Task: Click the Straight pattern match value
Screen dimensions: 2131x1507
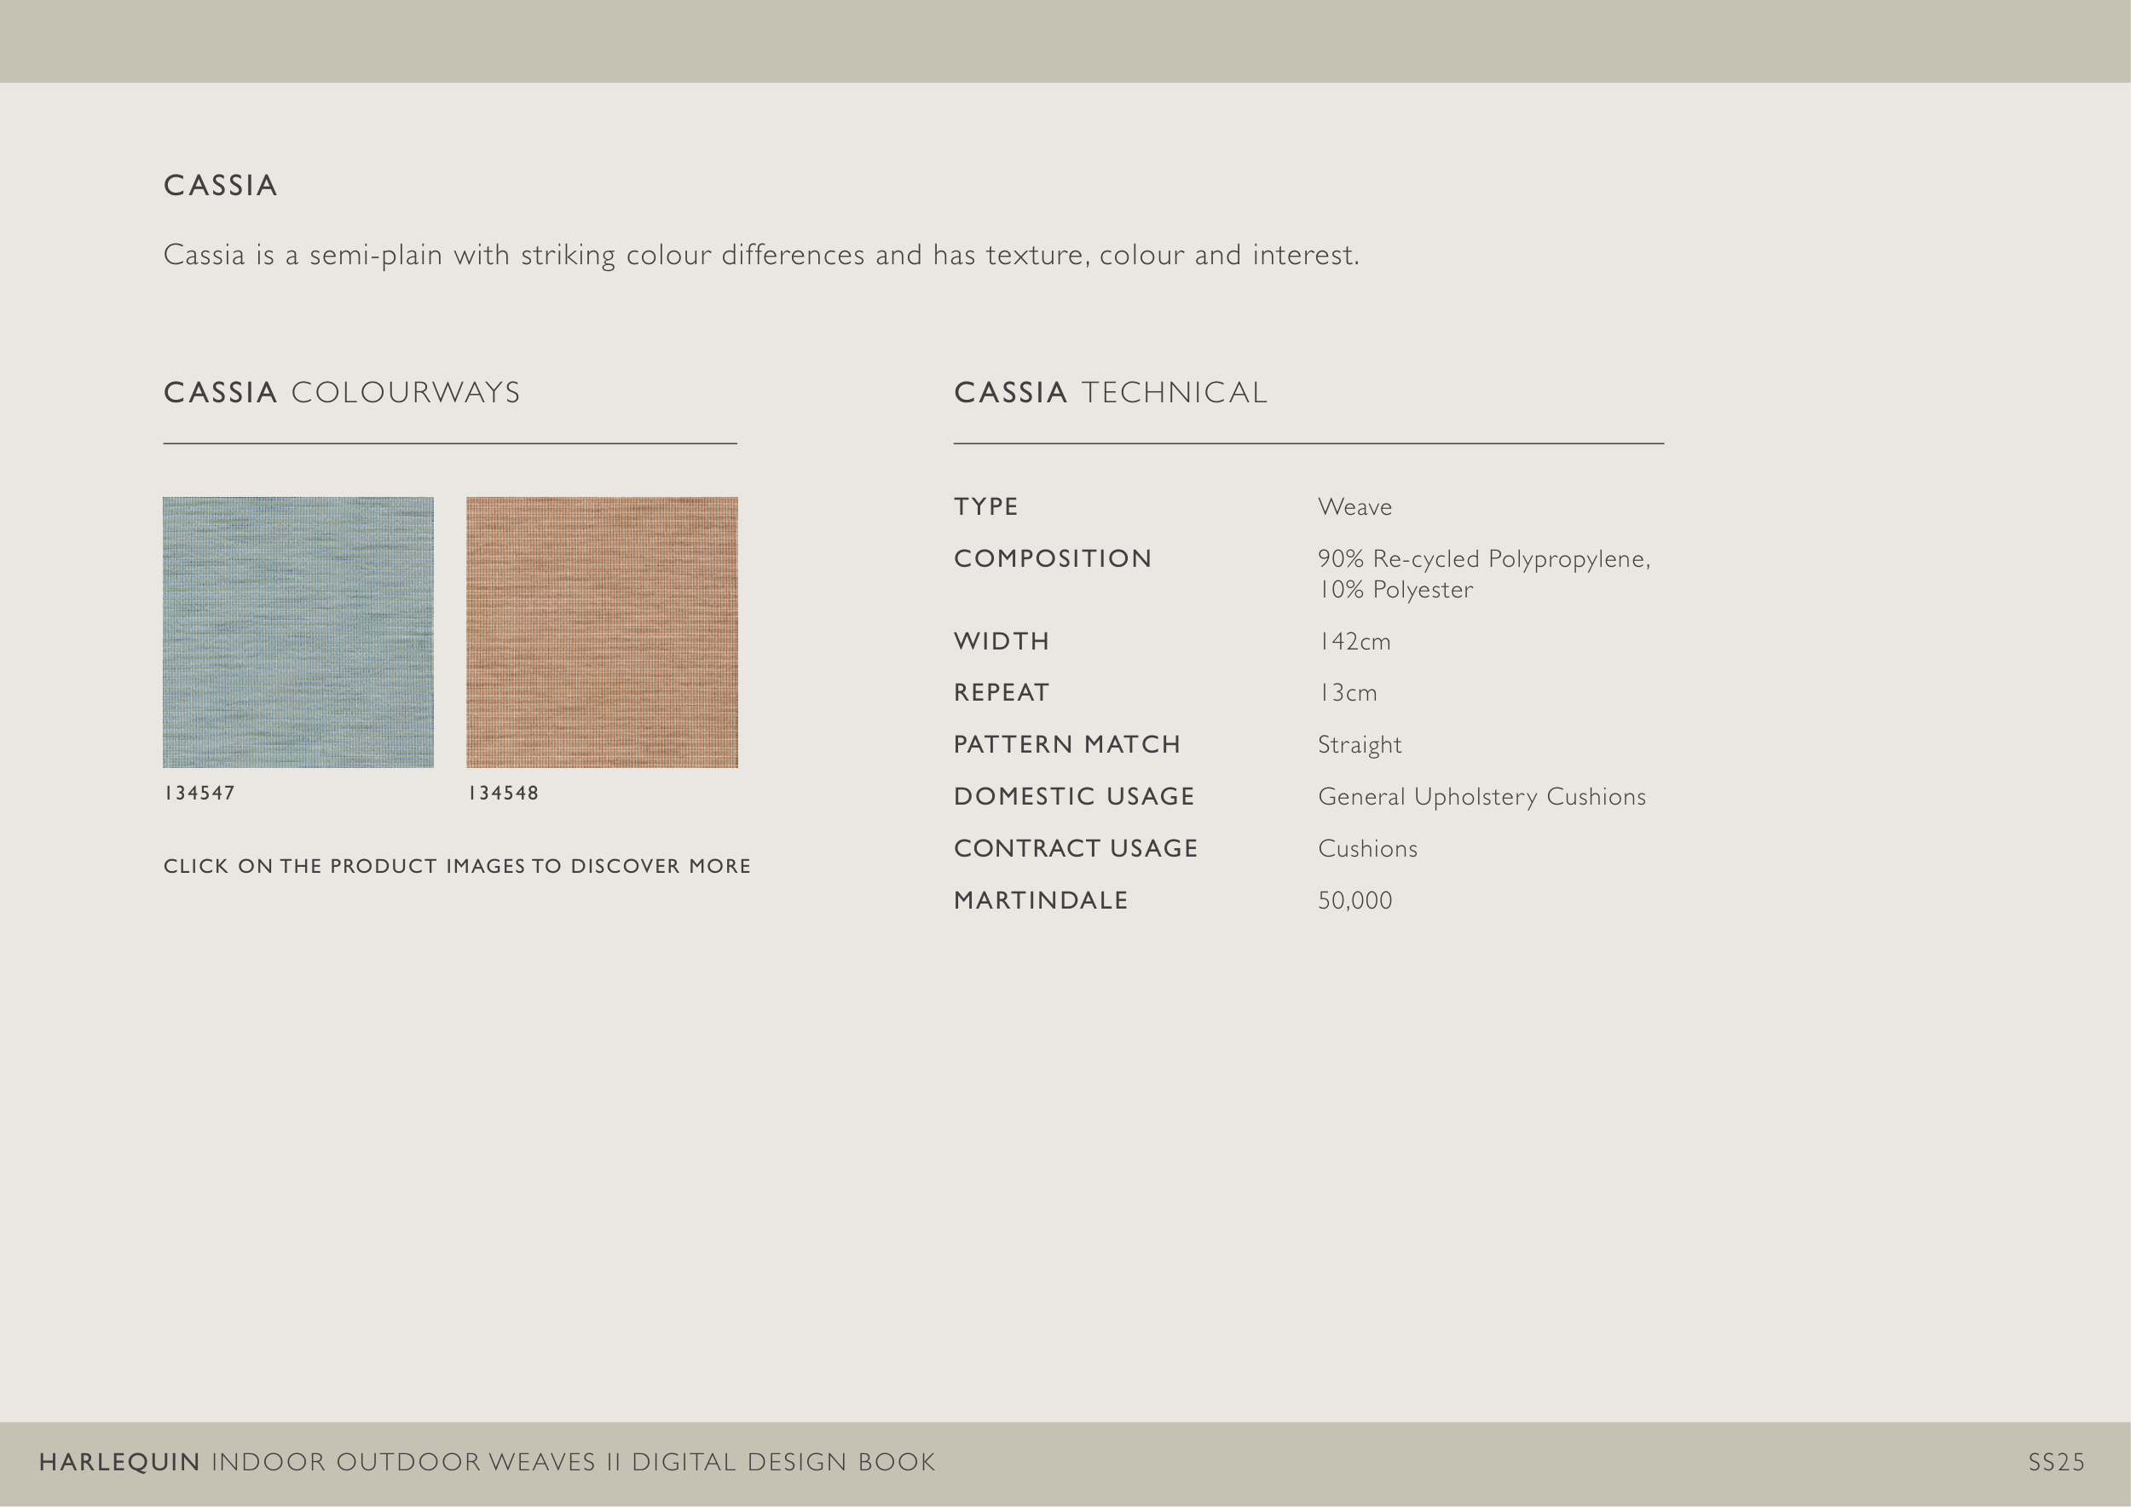Action: (1360, 745)
